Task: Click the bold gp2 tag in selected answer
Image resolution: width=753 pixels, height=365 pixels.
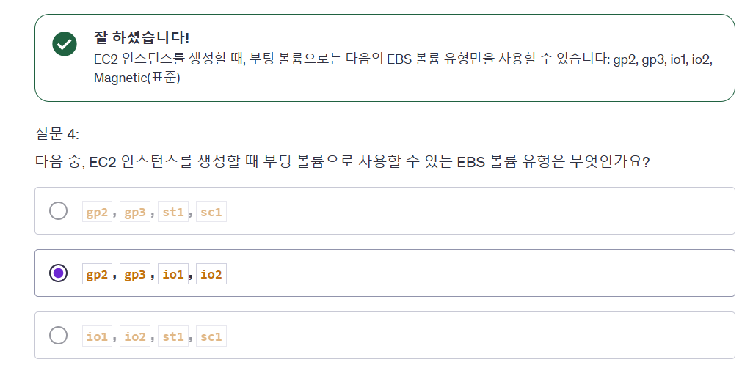Action: 97,274
